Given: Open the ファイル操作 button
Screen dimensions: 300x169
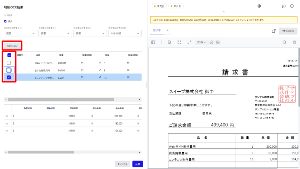Looking at the screenshot, I should pyautogui.click(x=288, y=31).
